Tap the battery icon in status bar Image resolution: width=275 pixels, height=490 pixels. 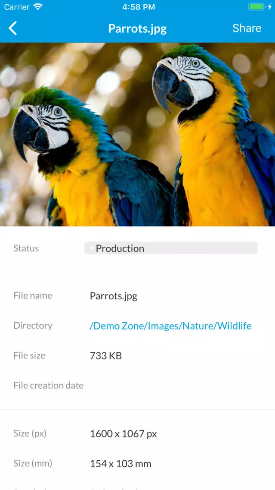tap(257, 7)
